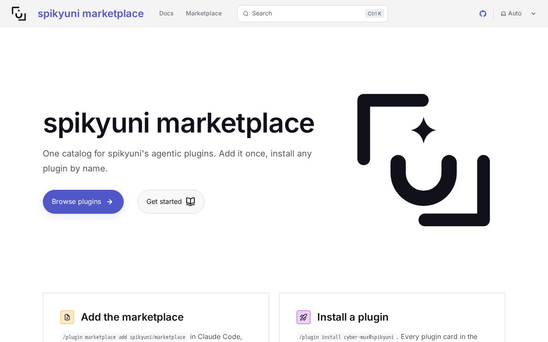Image resolution: width=548 pixels, height=342 pixels.
Task: Click the rocket icon beside Install a plugin
Action: (304, 317)
